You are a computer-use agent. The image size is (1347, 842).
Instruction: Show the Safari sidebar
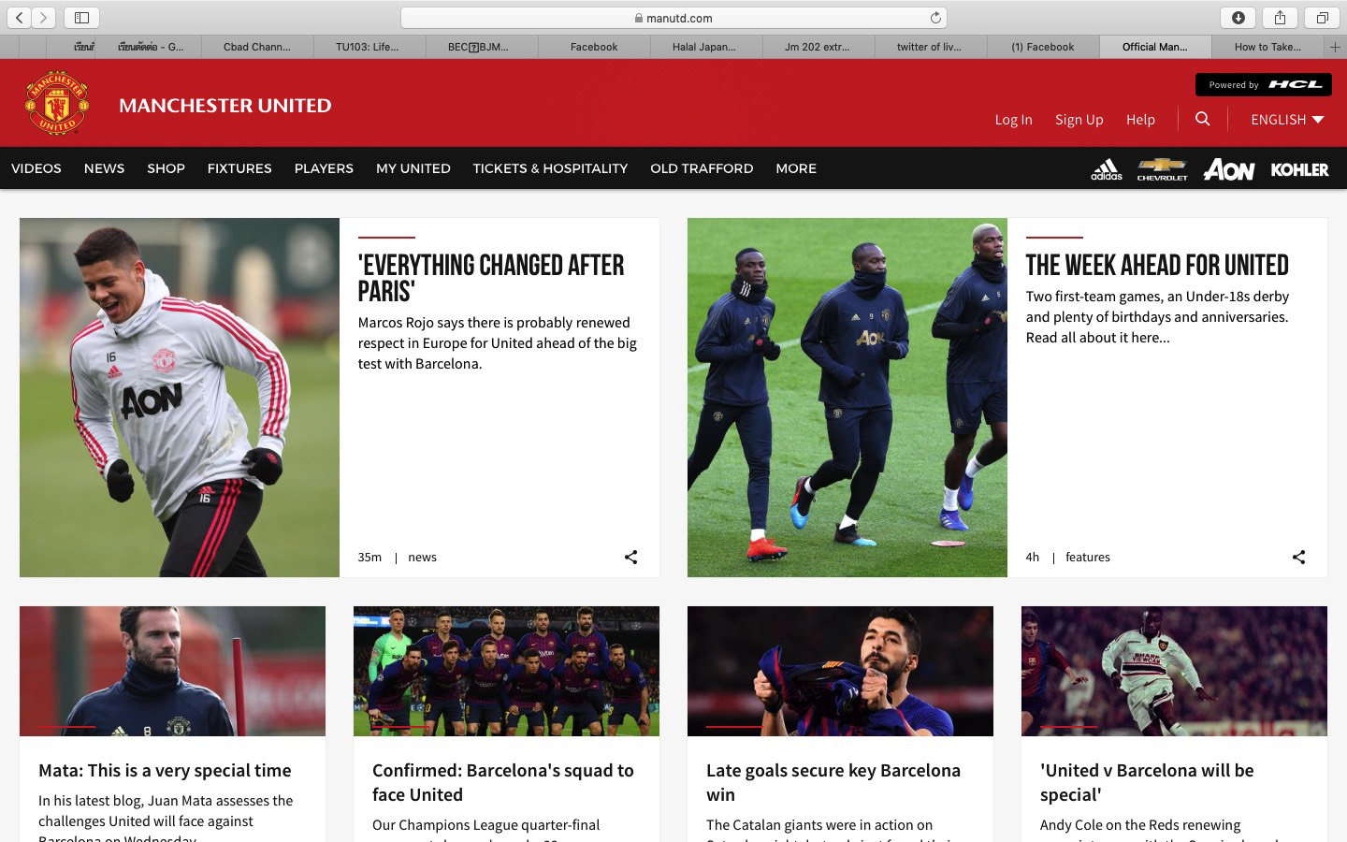(81, 17)
